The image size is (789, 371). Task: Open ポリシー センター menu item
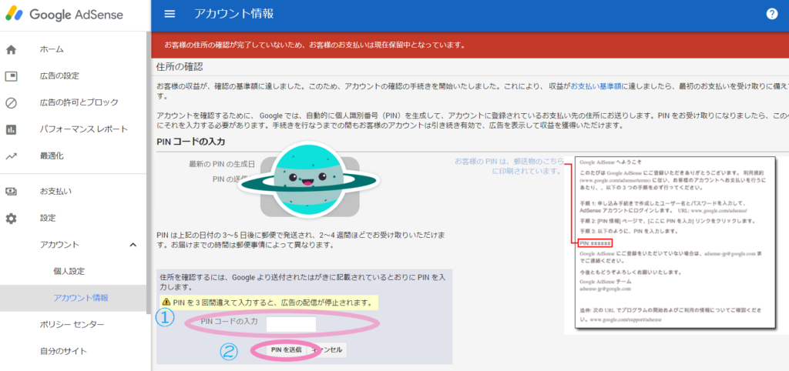click(72, 325)
